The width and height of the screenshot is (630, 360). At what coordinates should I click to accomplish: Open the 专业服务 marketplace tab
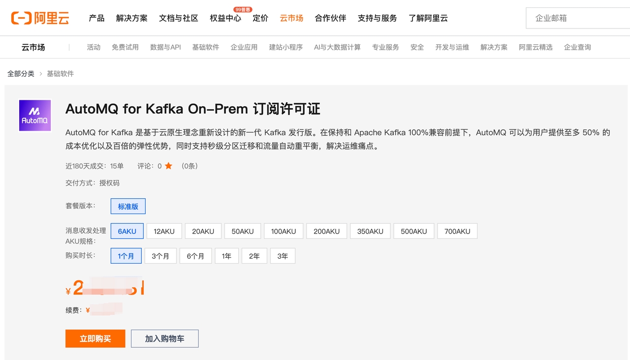(385, 47)
